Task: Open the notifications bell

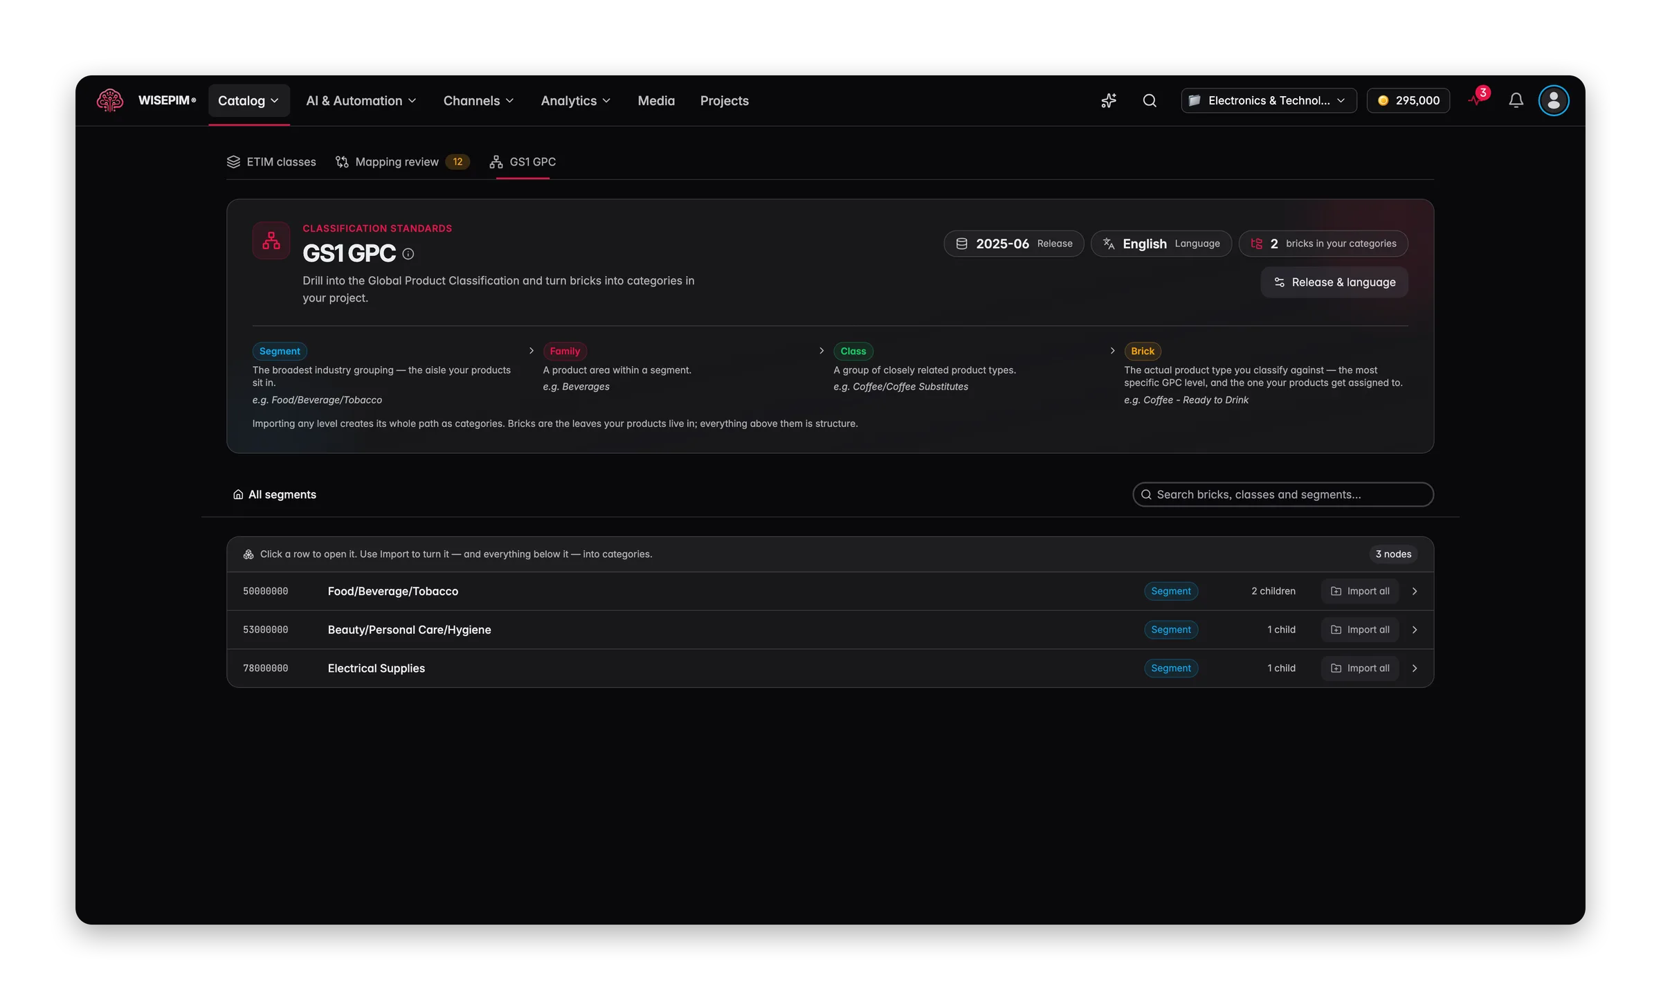Action: point(1516,100)
